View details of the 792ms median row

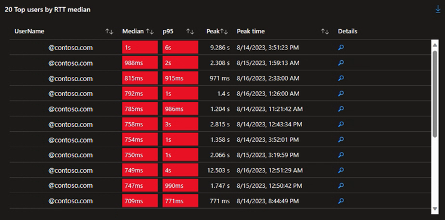(341, 94)
